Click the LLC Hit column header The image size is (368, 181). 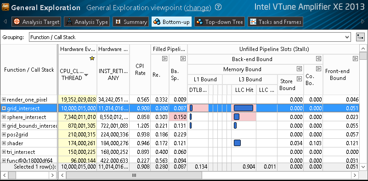pos(244,90)
